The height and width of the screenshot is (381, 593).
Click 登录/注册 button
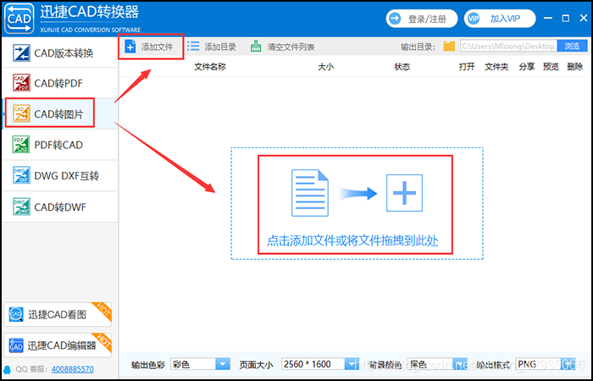tap(422, 19)
